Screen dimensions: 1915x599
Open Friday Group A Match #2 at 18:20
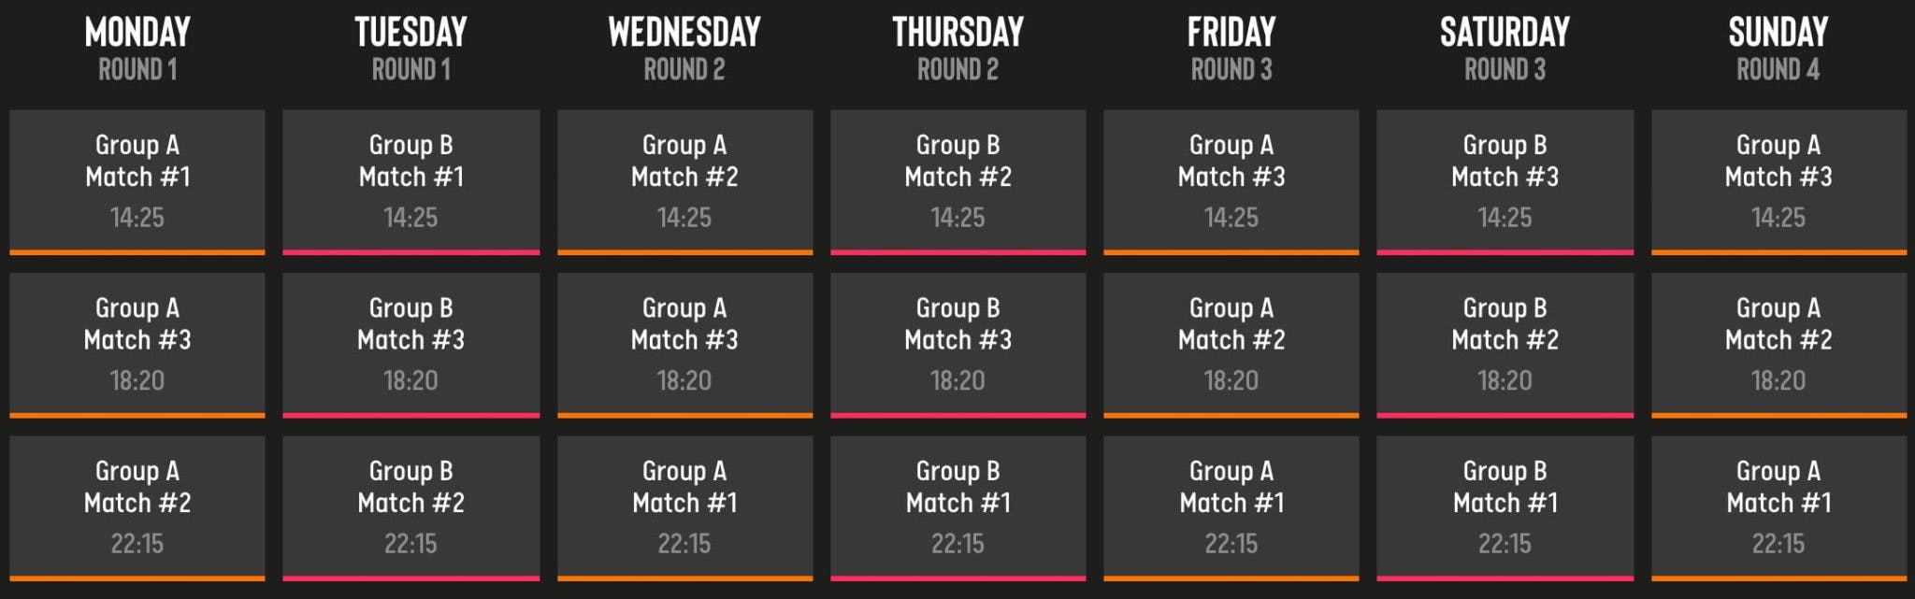[x=1231, y=345]
